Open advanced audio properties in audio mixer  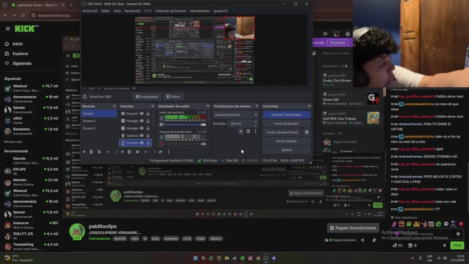pos(160,152)
